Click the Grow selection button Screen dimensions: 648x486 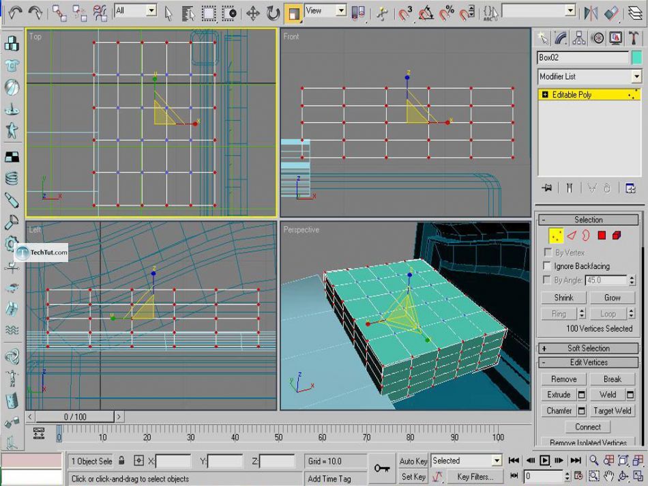click(x=612, y=298)
